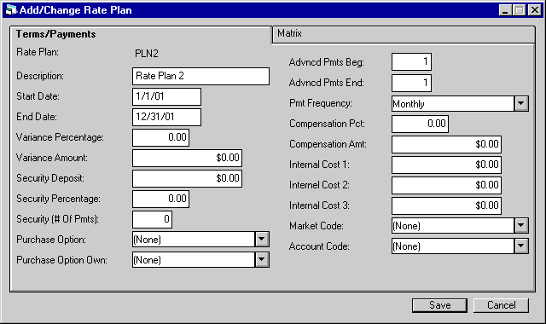The height and width of the screenshot is (324, 546).
Task: Click the Save button
Action: pyautogui.click(x=440, y=305)
